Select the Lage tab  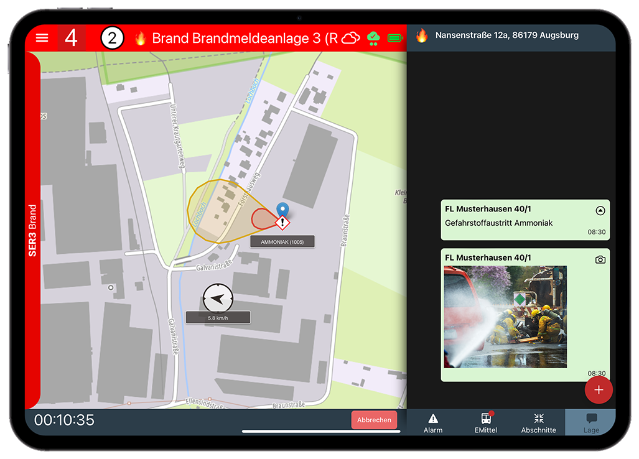pos(591,423)
